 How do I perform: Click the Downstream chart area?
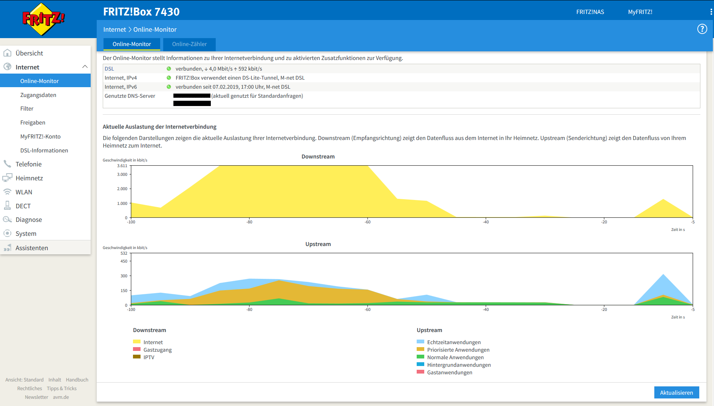coord(412,191)
